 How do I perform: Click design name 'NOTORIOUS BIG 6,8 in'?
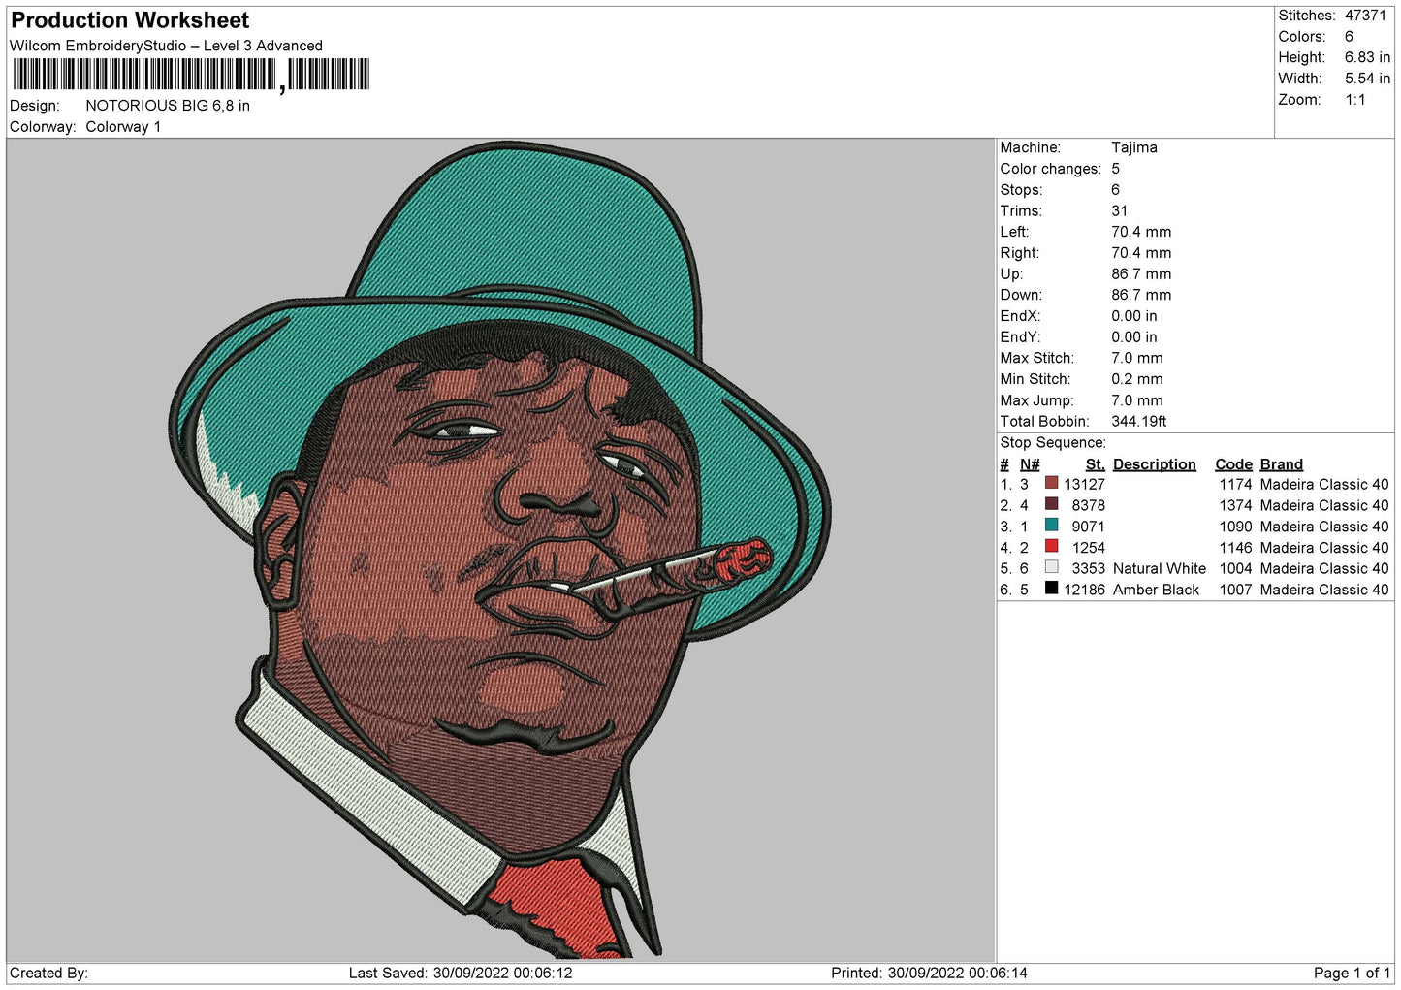tap(168, 106)
